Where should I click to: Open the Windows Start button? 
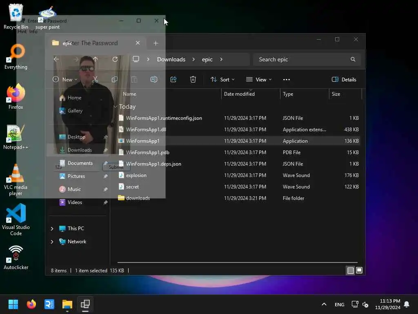(13, 304)
